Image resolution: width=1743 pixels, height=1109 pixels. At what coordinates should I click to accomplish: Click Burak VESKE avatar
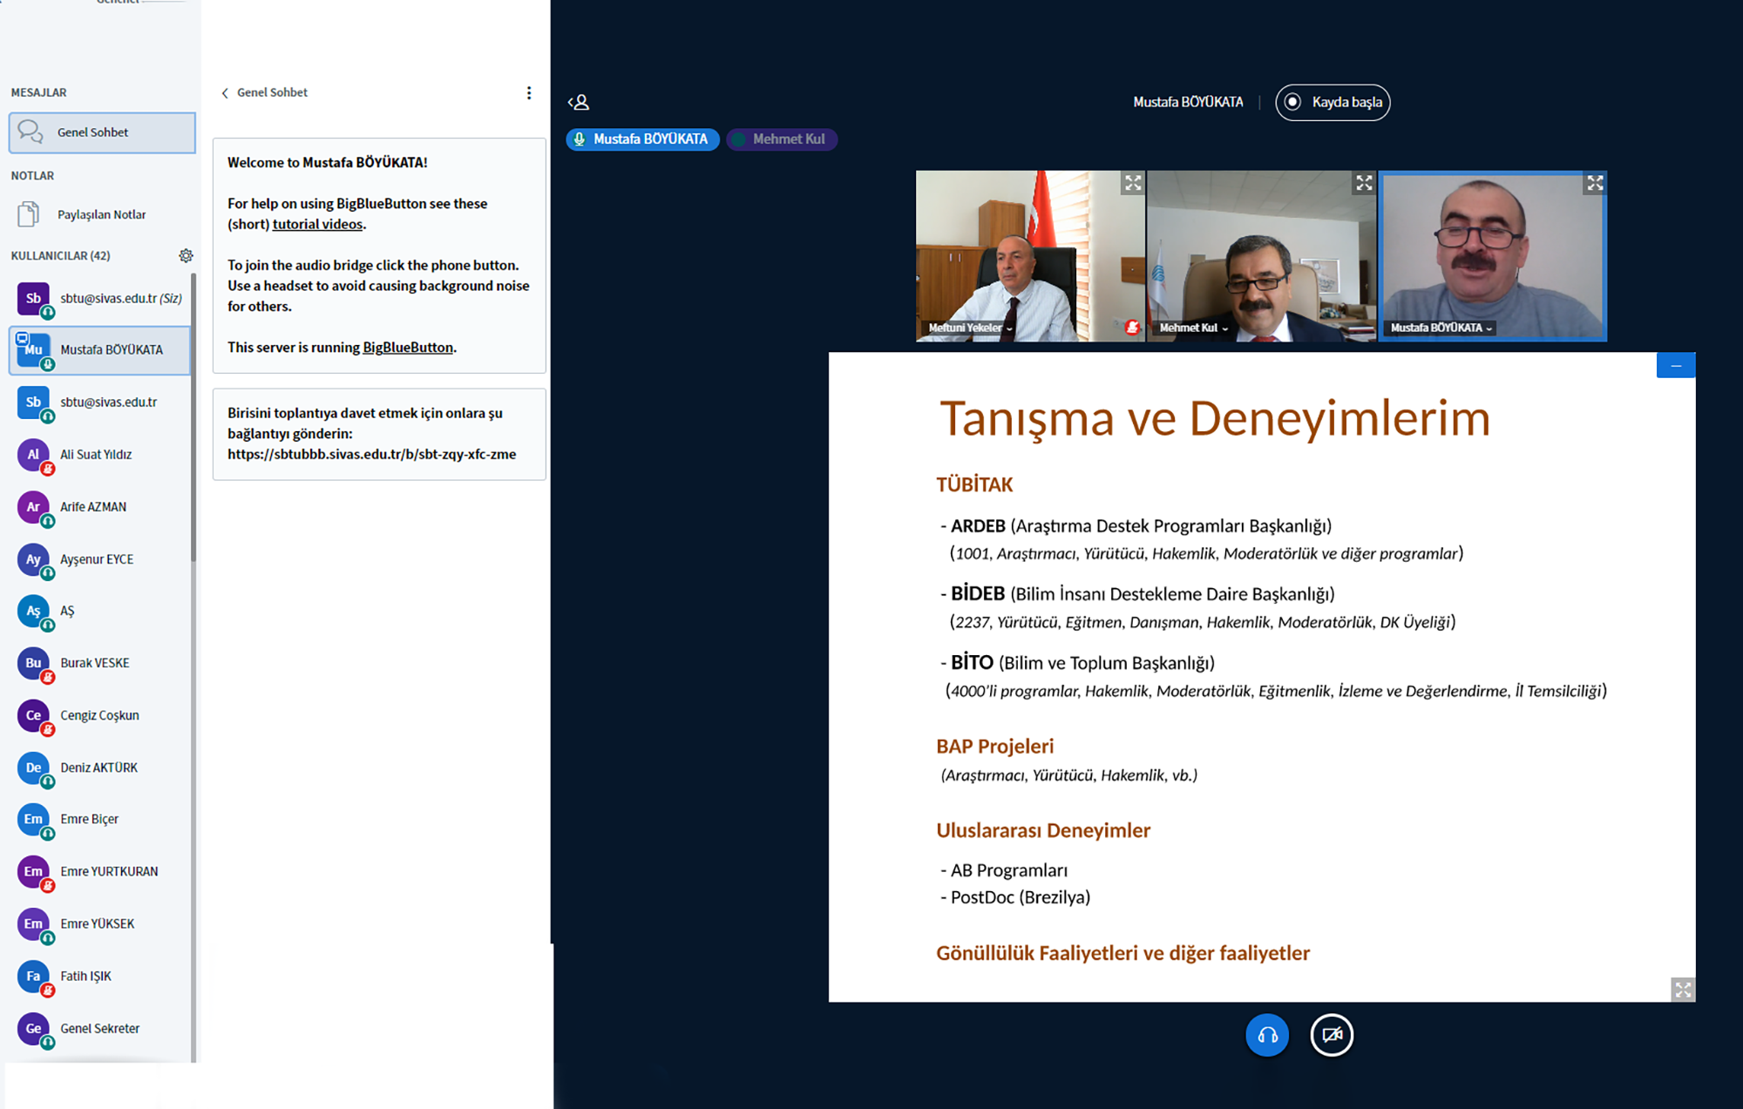click(x=34, y=663)
